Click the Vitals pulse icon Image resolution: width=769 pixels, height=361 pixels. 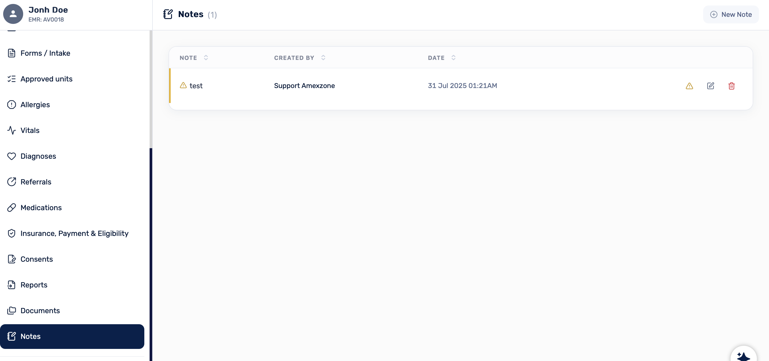pos(11,131)
